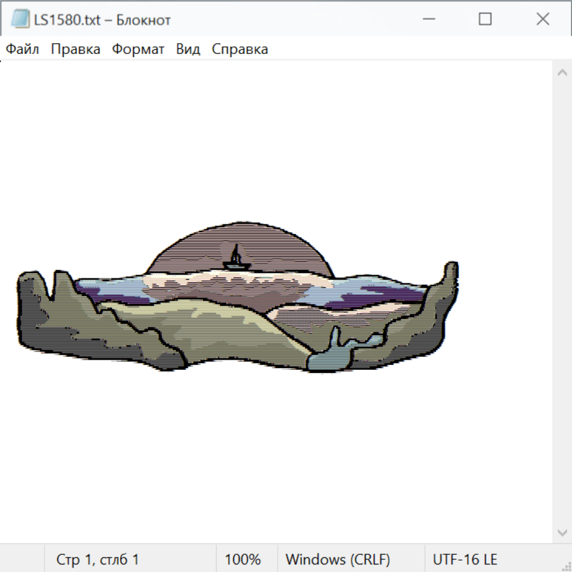Open the Справка menu
Screen dimensions: 572x572
point(240,50)
